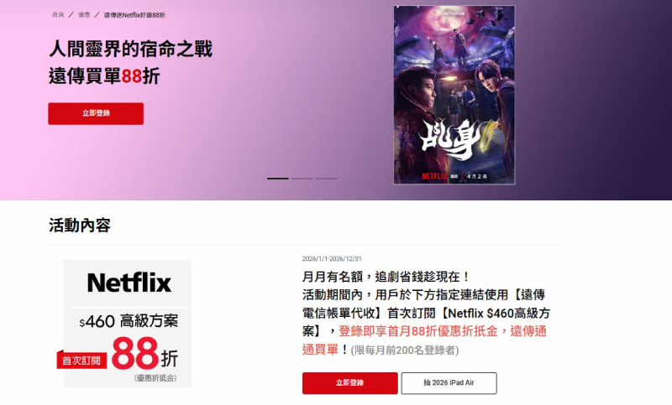Click the Netflix wordmark in promo card

click(x=129, y=283)
